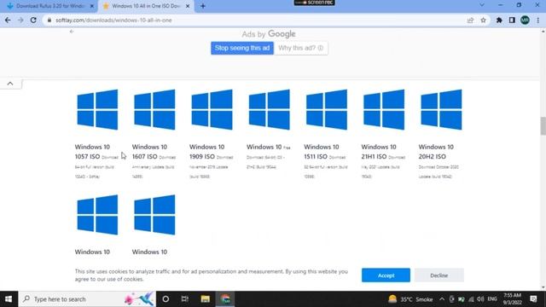Go back to the previous page

[8, 20]
